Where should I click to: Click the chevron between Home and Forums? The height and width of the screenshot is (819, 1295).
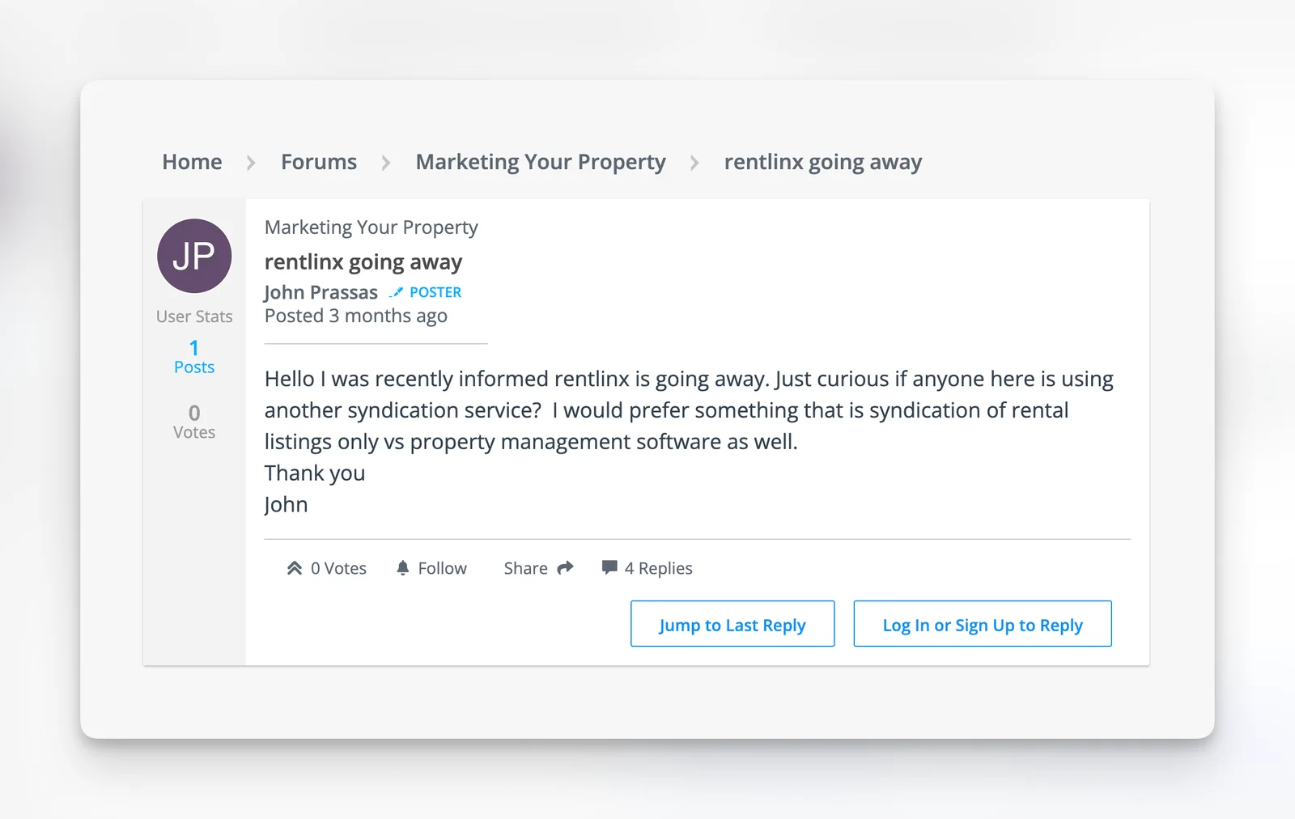[x=250, y=162]
